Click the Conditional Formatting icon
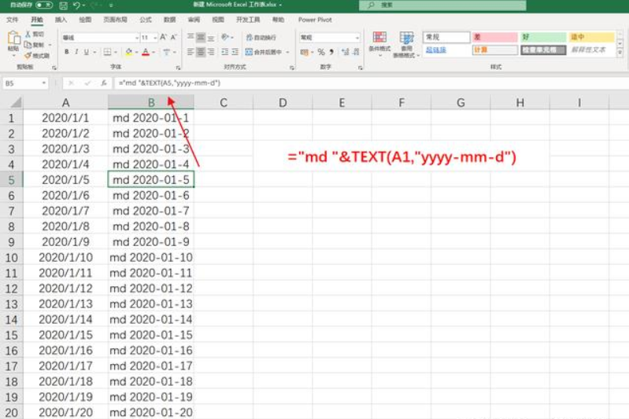The image size is (629, 419). 379,42
